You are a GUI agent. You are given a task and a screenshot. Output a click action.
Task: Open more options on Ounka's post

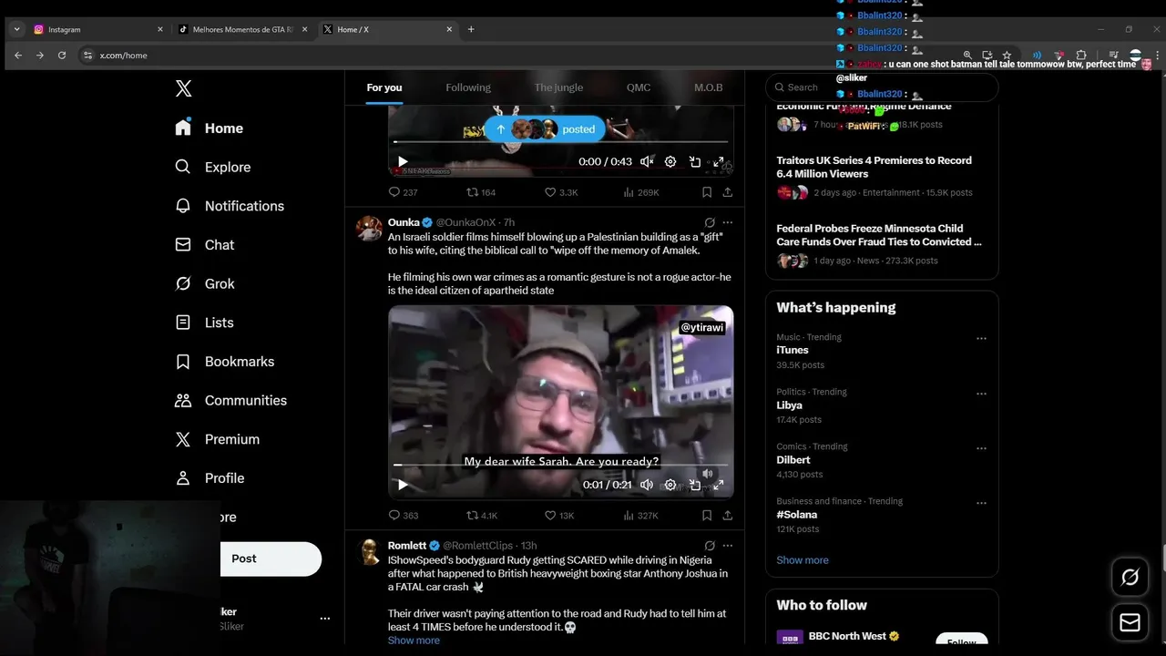[728, 222]
